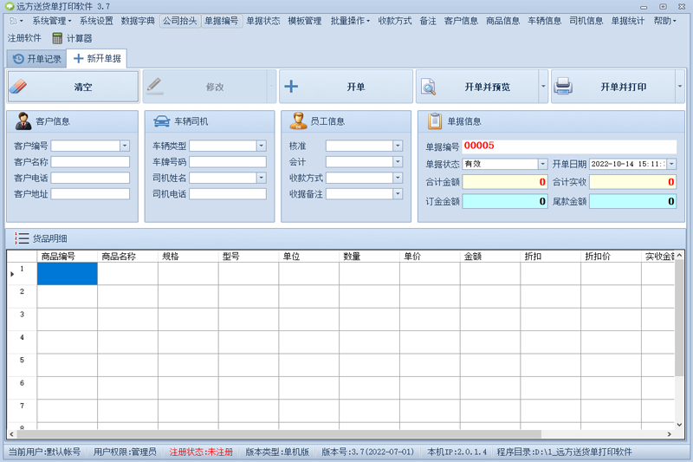The image size is (693, 462).
Task: Open the 批量操作 menu
Action: (350, 21)
